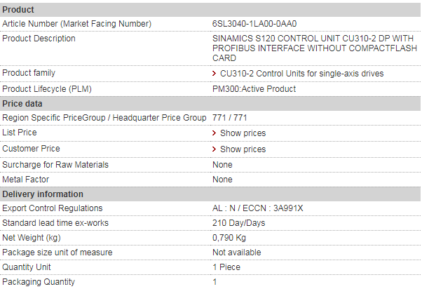
Task: Click the Article Number (Market Facing Number) label
Action: tap(76, 24)
